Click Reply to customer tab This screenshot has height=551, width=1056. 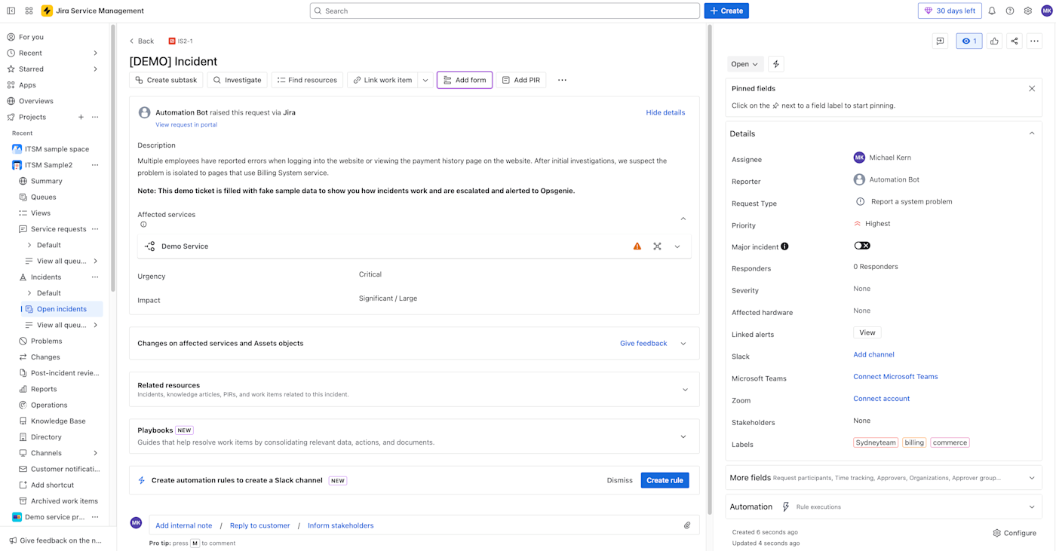click(259, 525)
